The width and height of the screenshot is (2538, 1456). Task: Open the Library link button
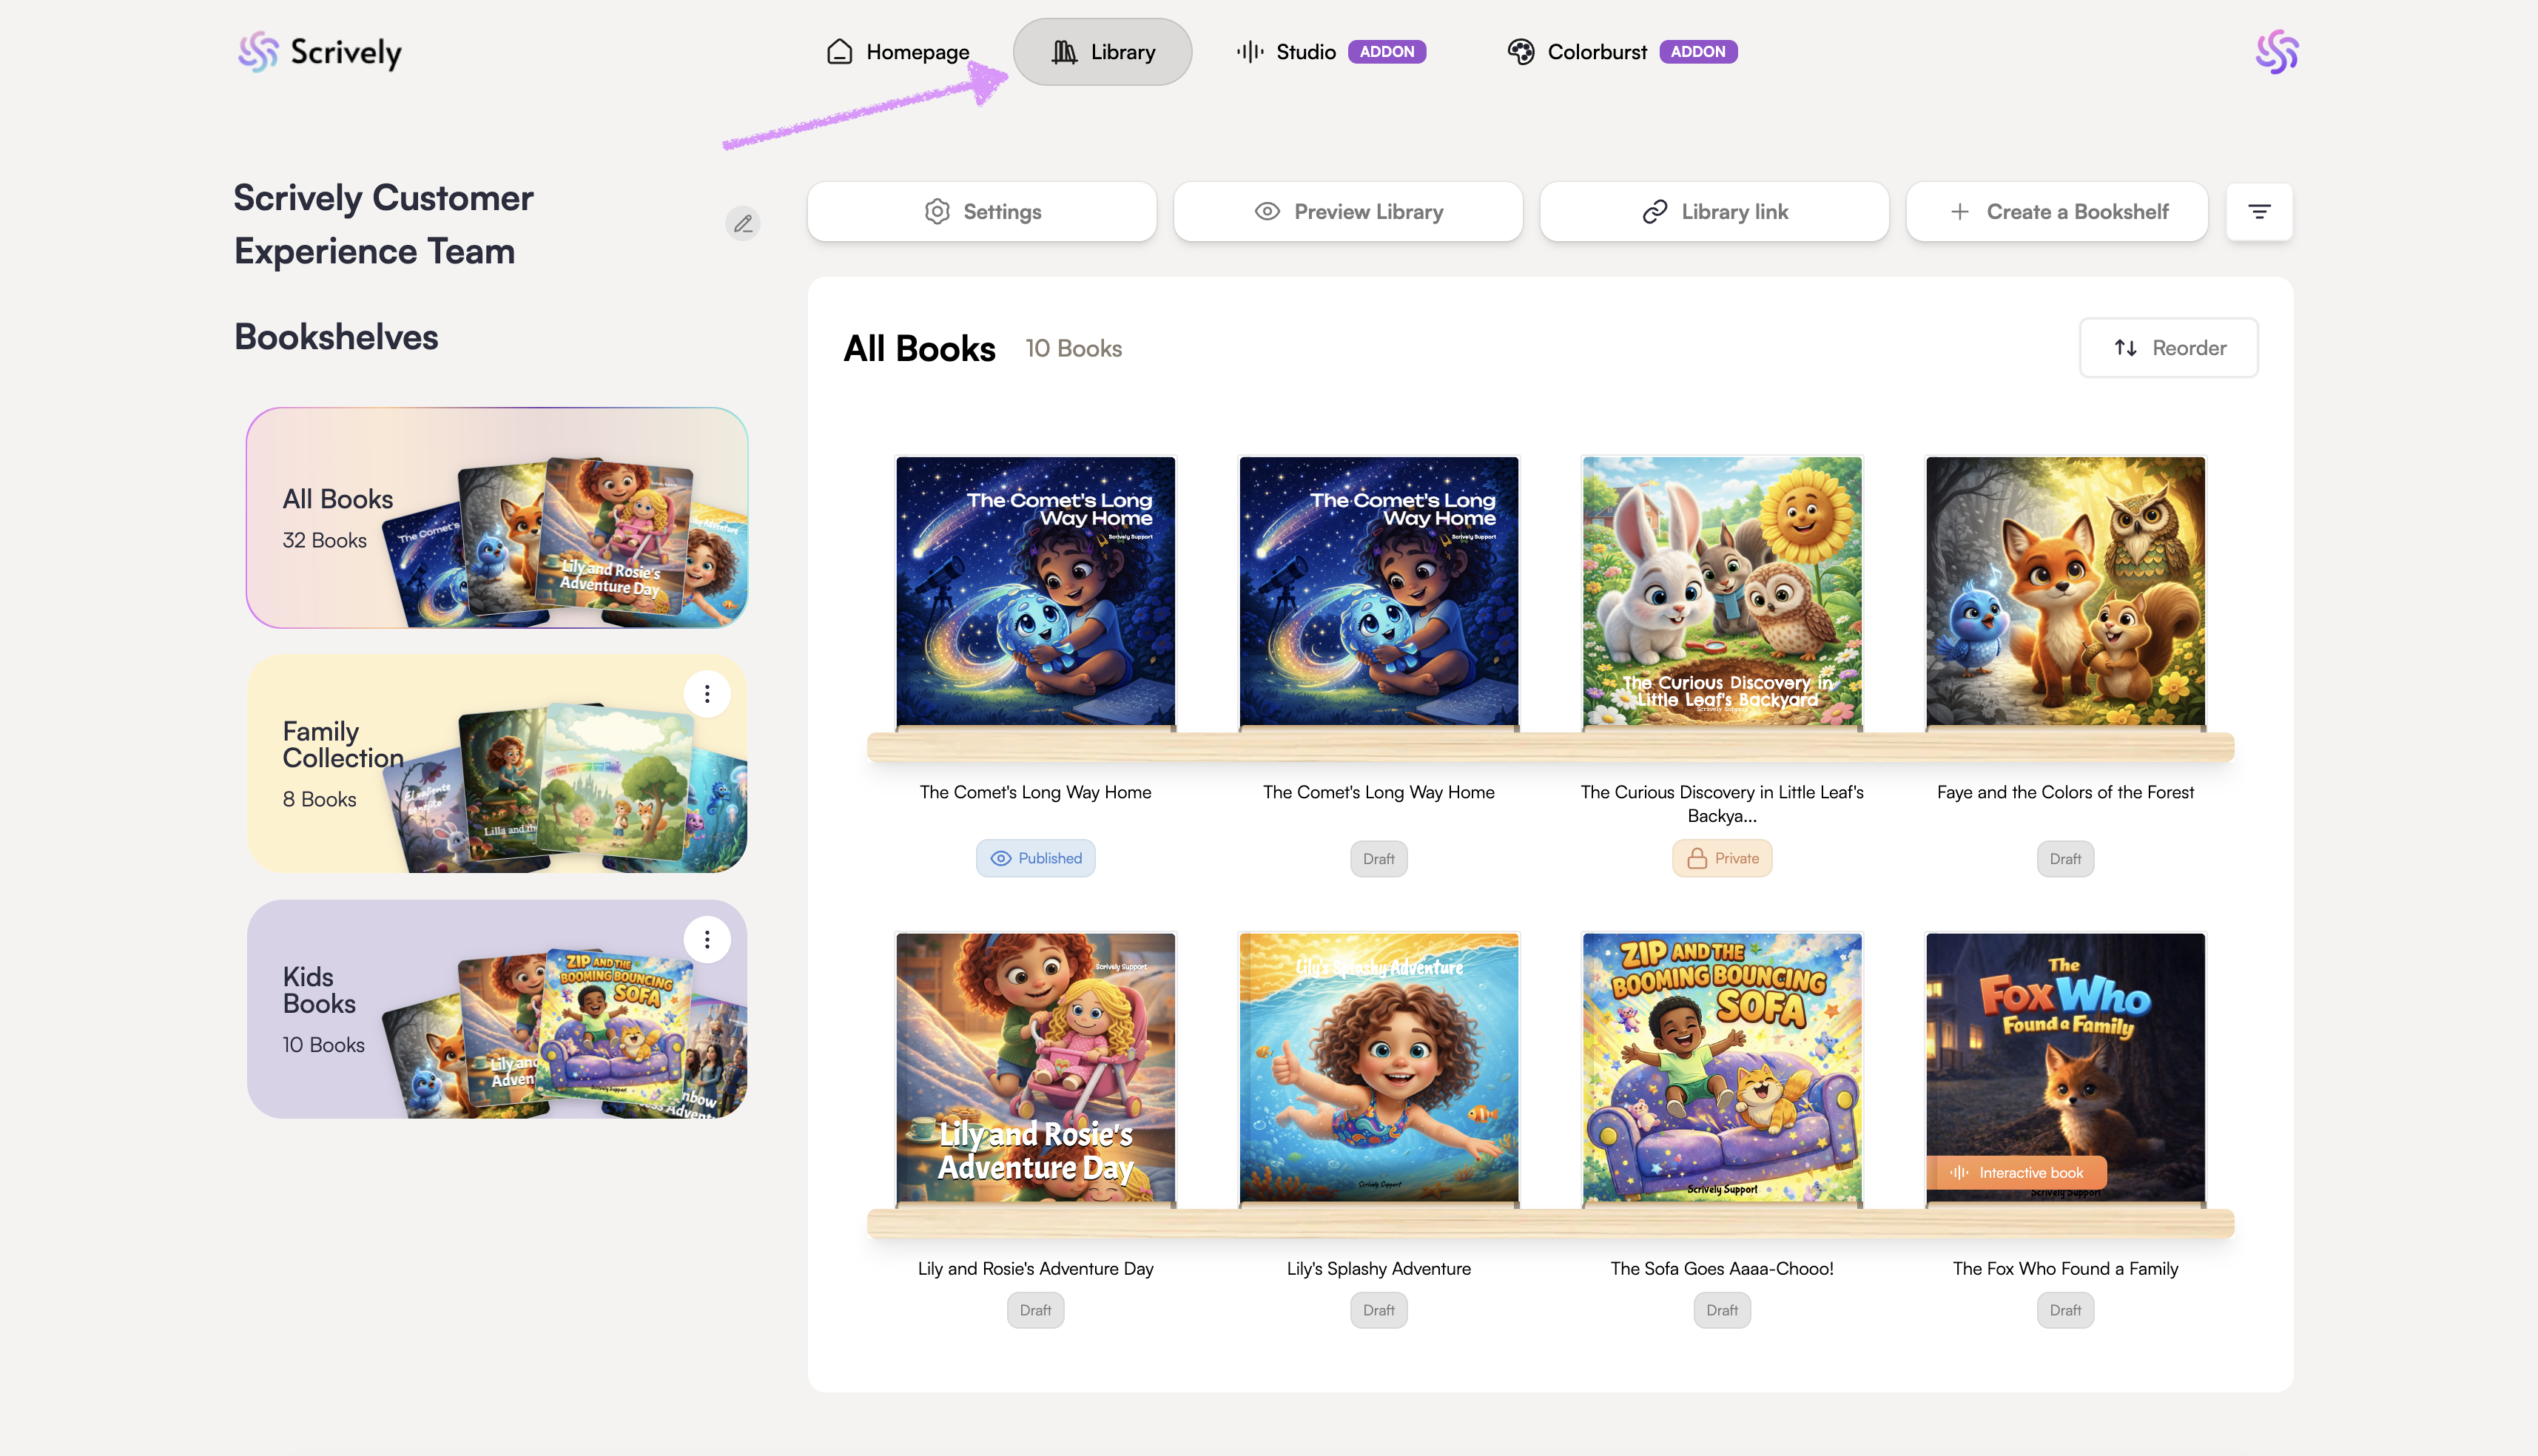click(x=1714, y=211)
